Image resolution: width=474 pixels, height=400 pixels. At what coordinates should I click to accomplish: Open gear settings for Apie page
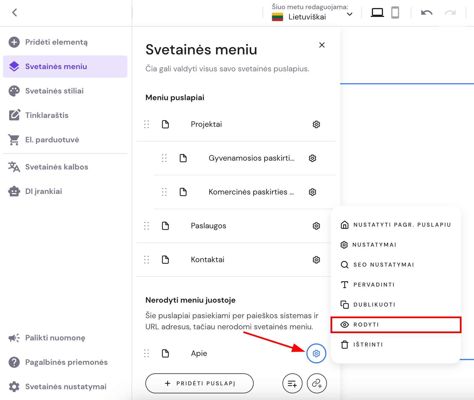316,353
